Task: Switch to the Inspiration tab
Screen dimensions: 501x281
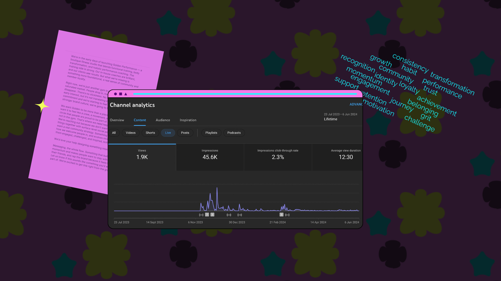Action: (x=188, y=120)
